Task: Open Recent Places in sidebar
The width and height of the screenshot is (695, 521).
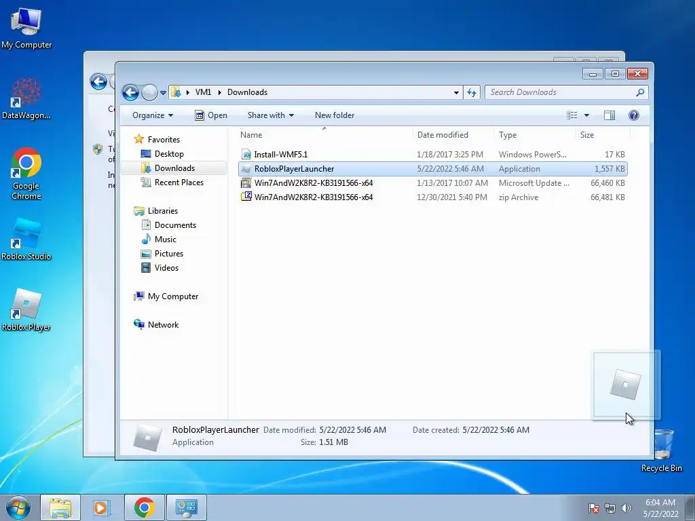Action: tap(179, 182)
